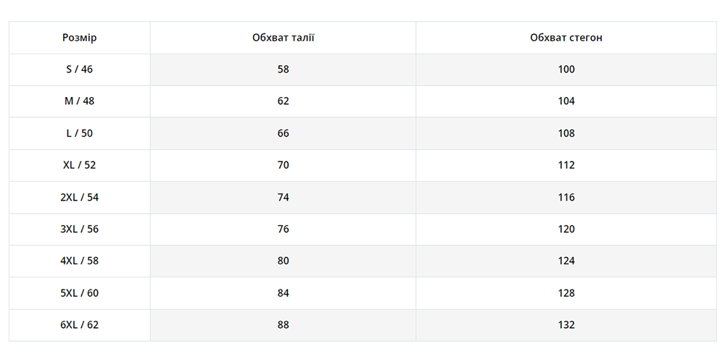The height and width of the screenshot is (362, 725).
Task: Click waist value 70 in XL row
Action: click(x=283, y=165)
